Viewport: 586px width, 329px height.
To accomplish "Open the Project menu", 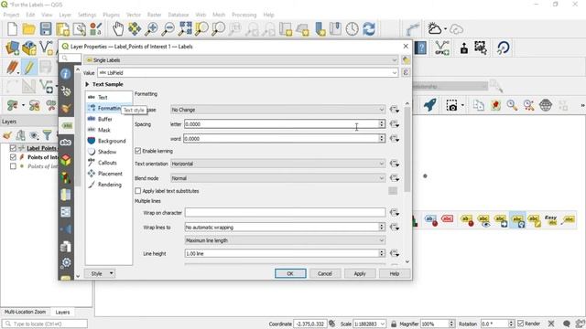I will pyautogui.click(x=11, y=15).
